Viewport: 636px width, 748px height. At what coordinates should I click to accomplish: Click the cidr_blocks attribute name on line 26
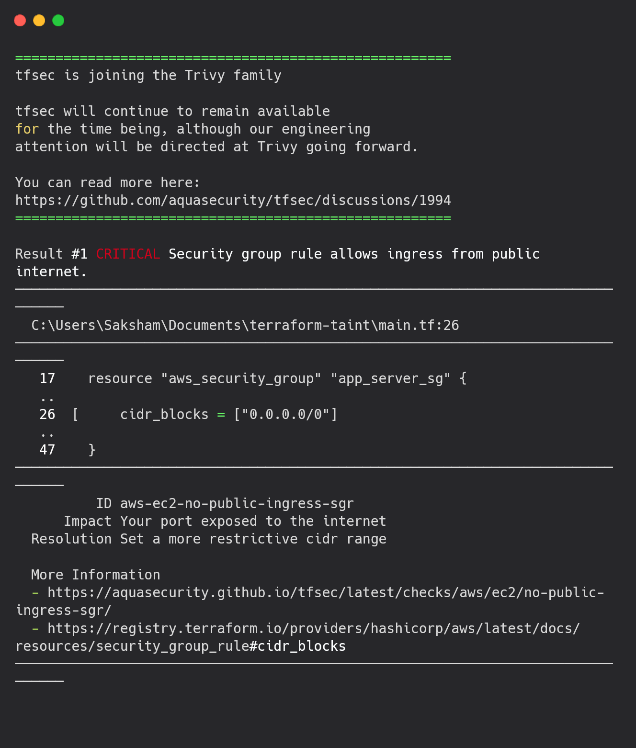point(164,415)
